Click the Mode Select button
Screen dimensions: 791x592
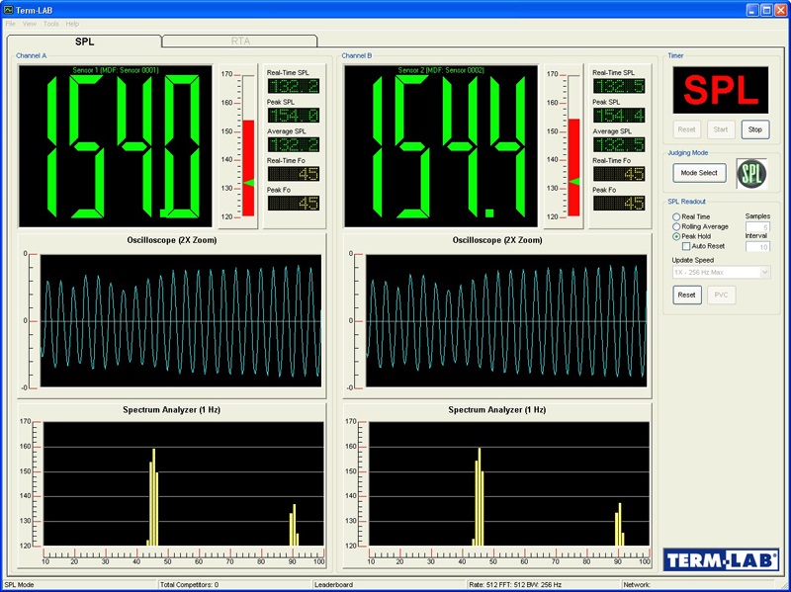tap(700, 173)
